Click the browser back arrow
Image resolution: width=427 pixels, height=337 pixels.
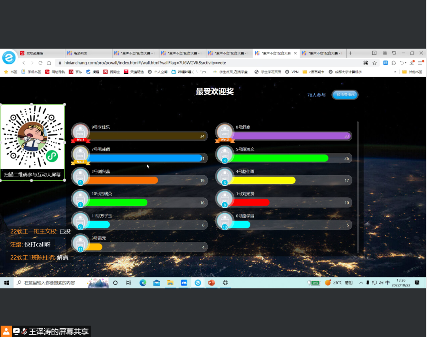[24, 63]
